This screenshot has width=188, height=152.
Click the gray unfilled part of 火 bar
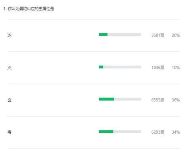(x=122, y=67)
